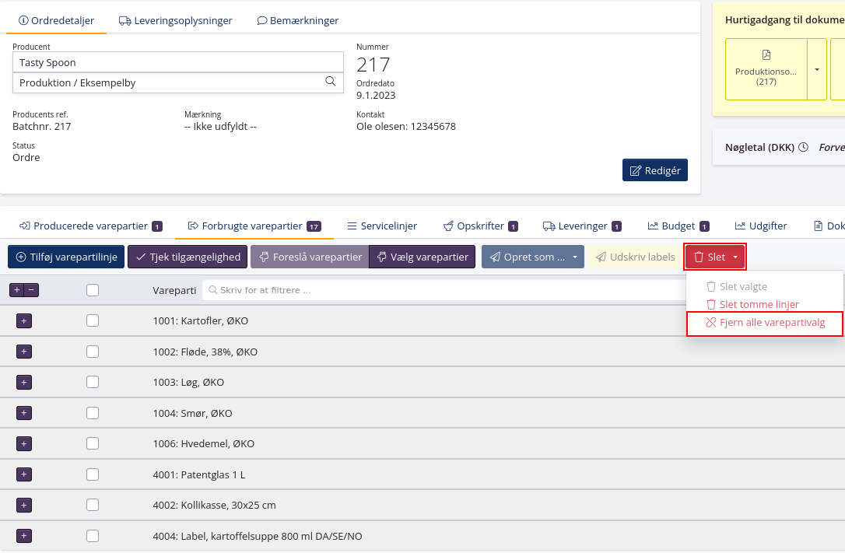Screen dimensions: 845x553
Task: Select the checkbox for 1004: Smør, ØKO
Action: 93,413
